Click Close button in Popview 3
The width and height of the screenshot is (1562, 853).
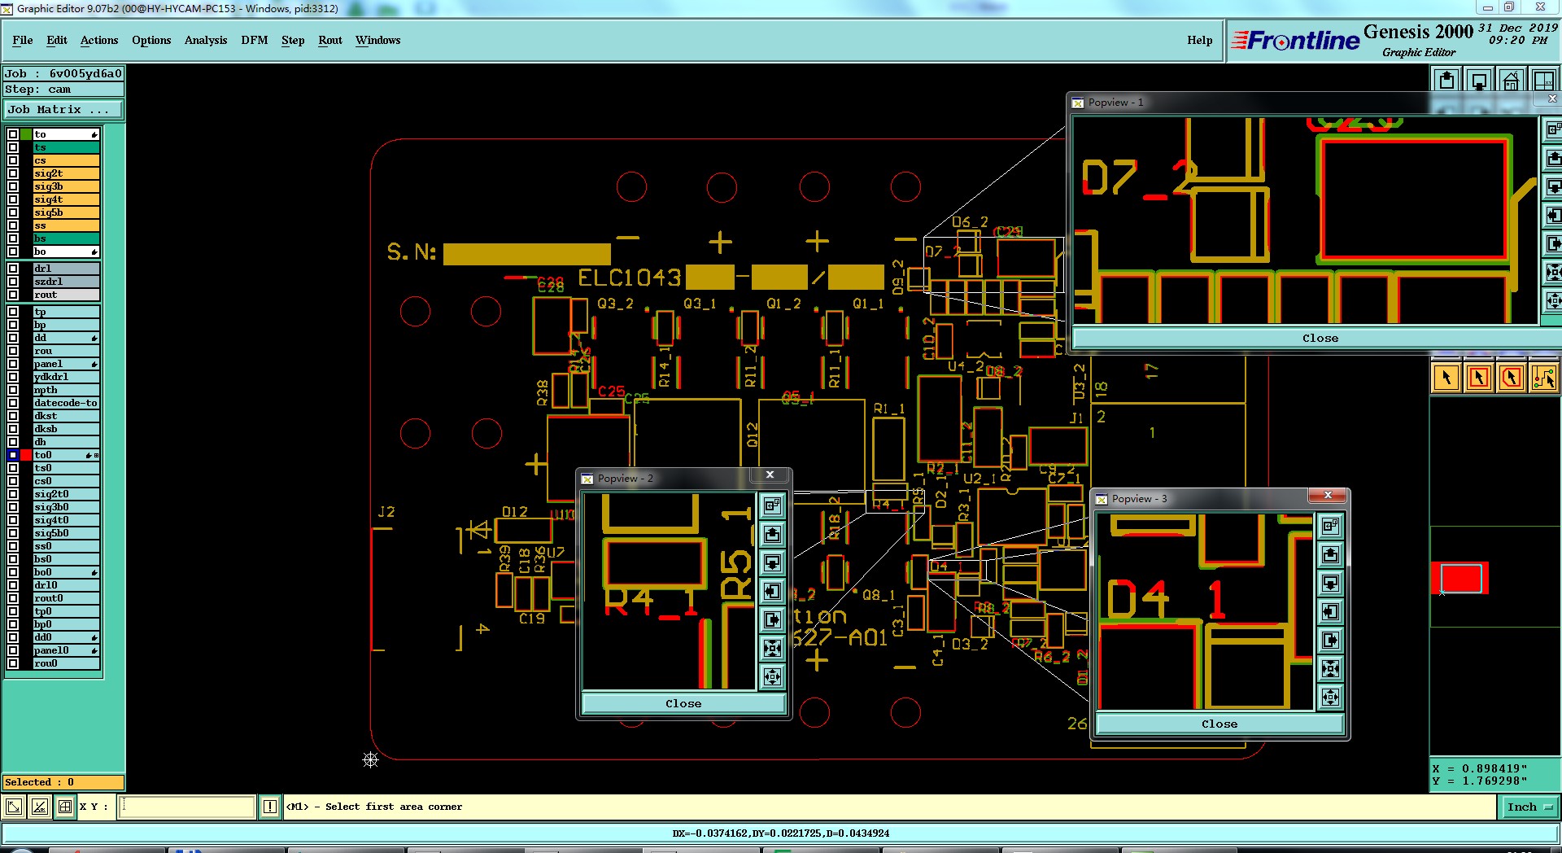point(1219,724)
